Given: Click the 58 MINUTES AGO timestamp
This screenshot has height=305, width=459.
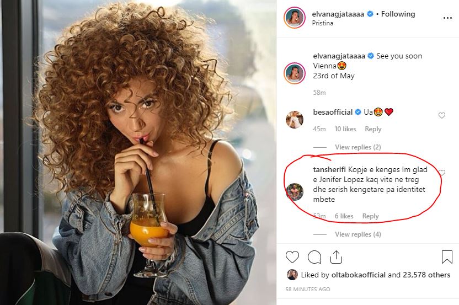Looking at the screenshot, I should 308,290.
